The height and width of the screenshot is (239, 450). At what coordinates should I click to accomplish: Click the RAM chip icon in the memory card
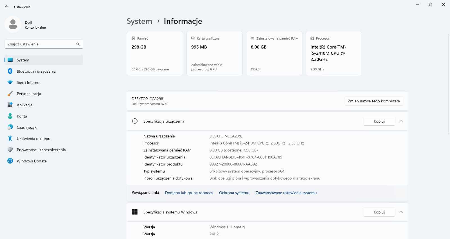[253, 38]
